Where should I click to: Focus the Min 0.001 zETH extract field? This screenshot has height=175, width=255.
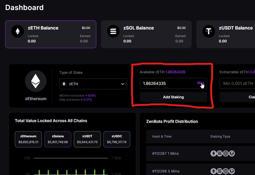point(237,84)
